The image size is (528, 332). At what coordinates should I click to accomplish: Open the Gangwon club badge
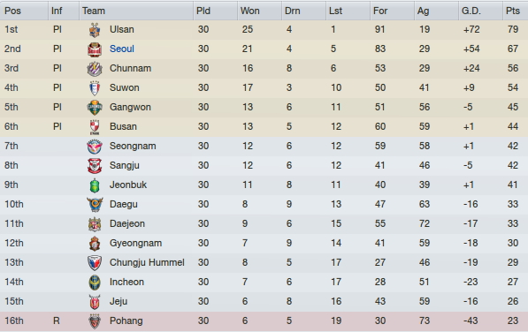click(x=95, y=108)
